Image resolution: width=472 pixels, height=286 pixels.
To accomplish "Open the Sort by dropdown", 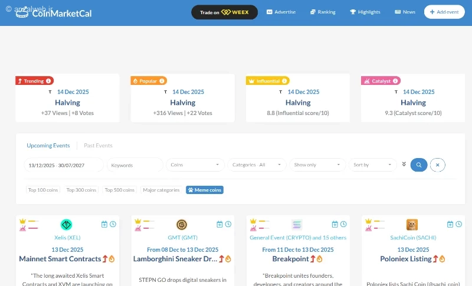I will [373, 165].
